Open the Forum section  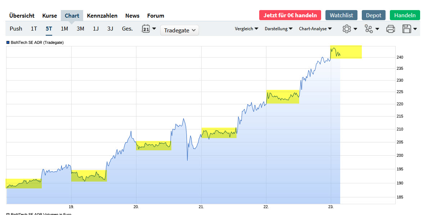[156, 15]
